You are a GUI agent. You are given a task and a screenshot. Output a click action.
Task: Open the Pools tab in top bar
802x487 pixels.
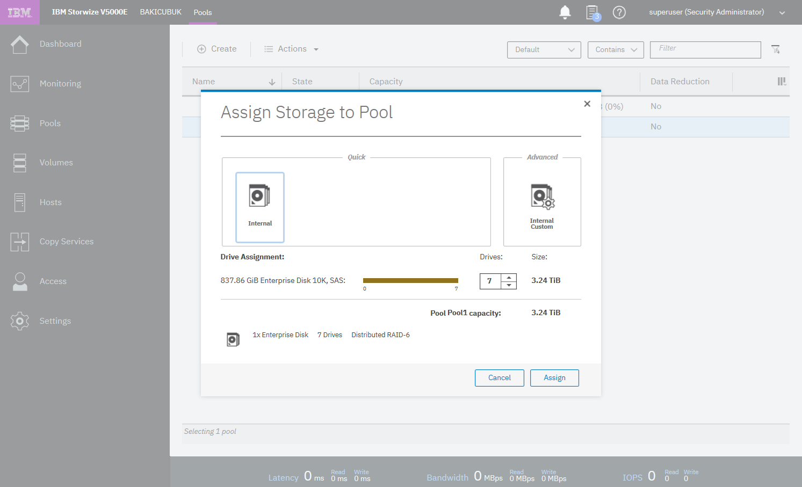(203, 12)
